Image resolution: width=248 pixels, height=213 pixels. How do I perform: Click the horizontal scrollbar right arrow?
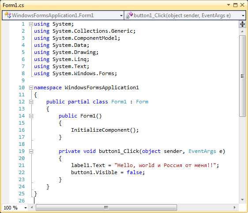point(235,207)
